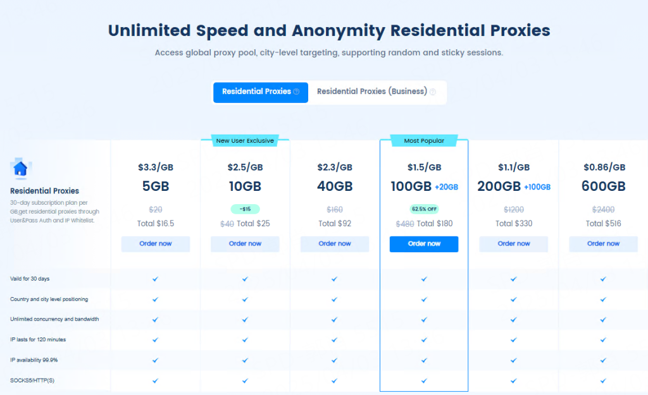Click 10GB checkmark for Country and city positioning
This screenshot has width=648, height=395.
[245, 299]
